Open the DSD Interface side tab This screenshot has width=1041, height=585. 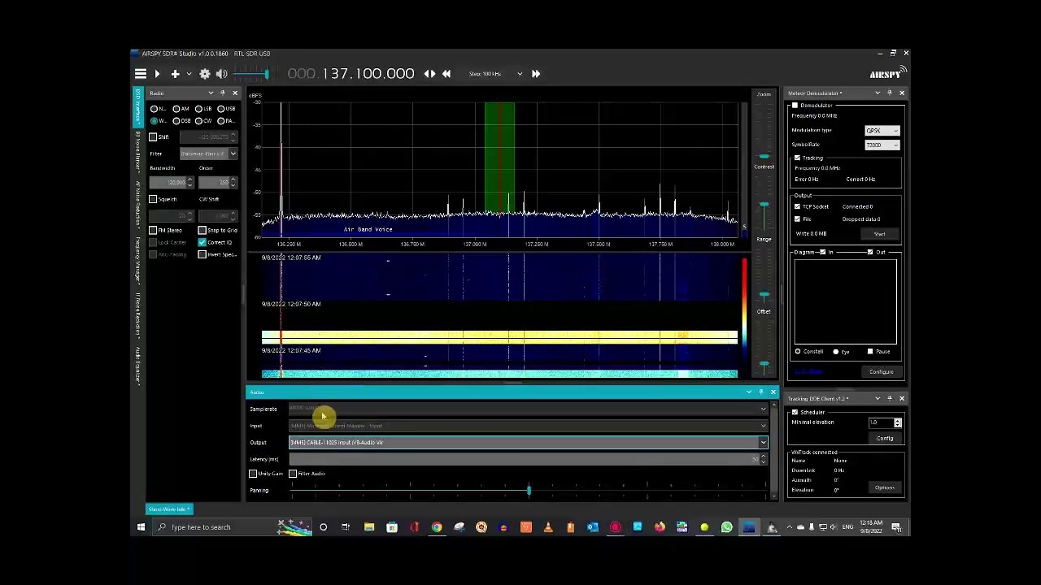(x=138, y=107)
